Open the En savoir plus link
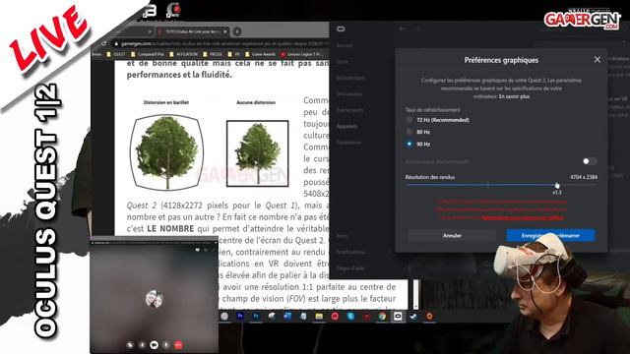 point(514,96)
